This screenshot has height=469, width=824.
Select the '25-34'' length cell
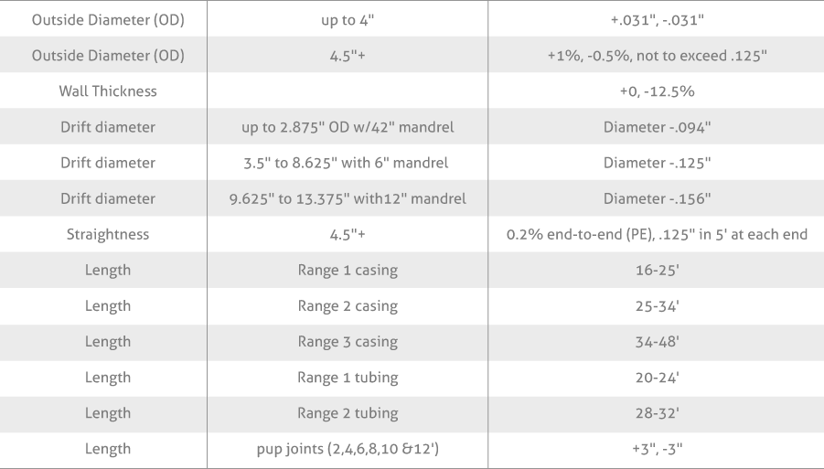point(657,305)
